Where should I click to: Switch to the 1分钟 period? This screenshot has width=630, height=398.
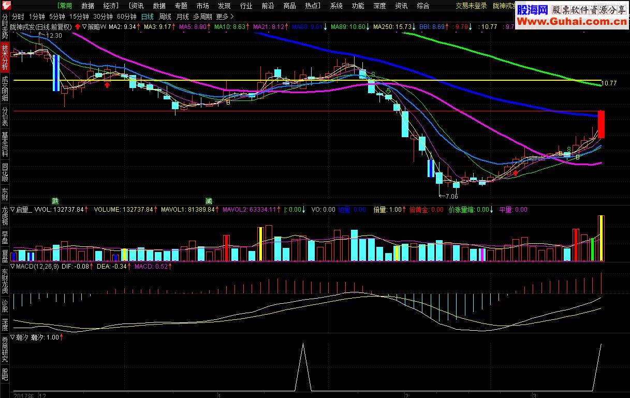37,17
